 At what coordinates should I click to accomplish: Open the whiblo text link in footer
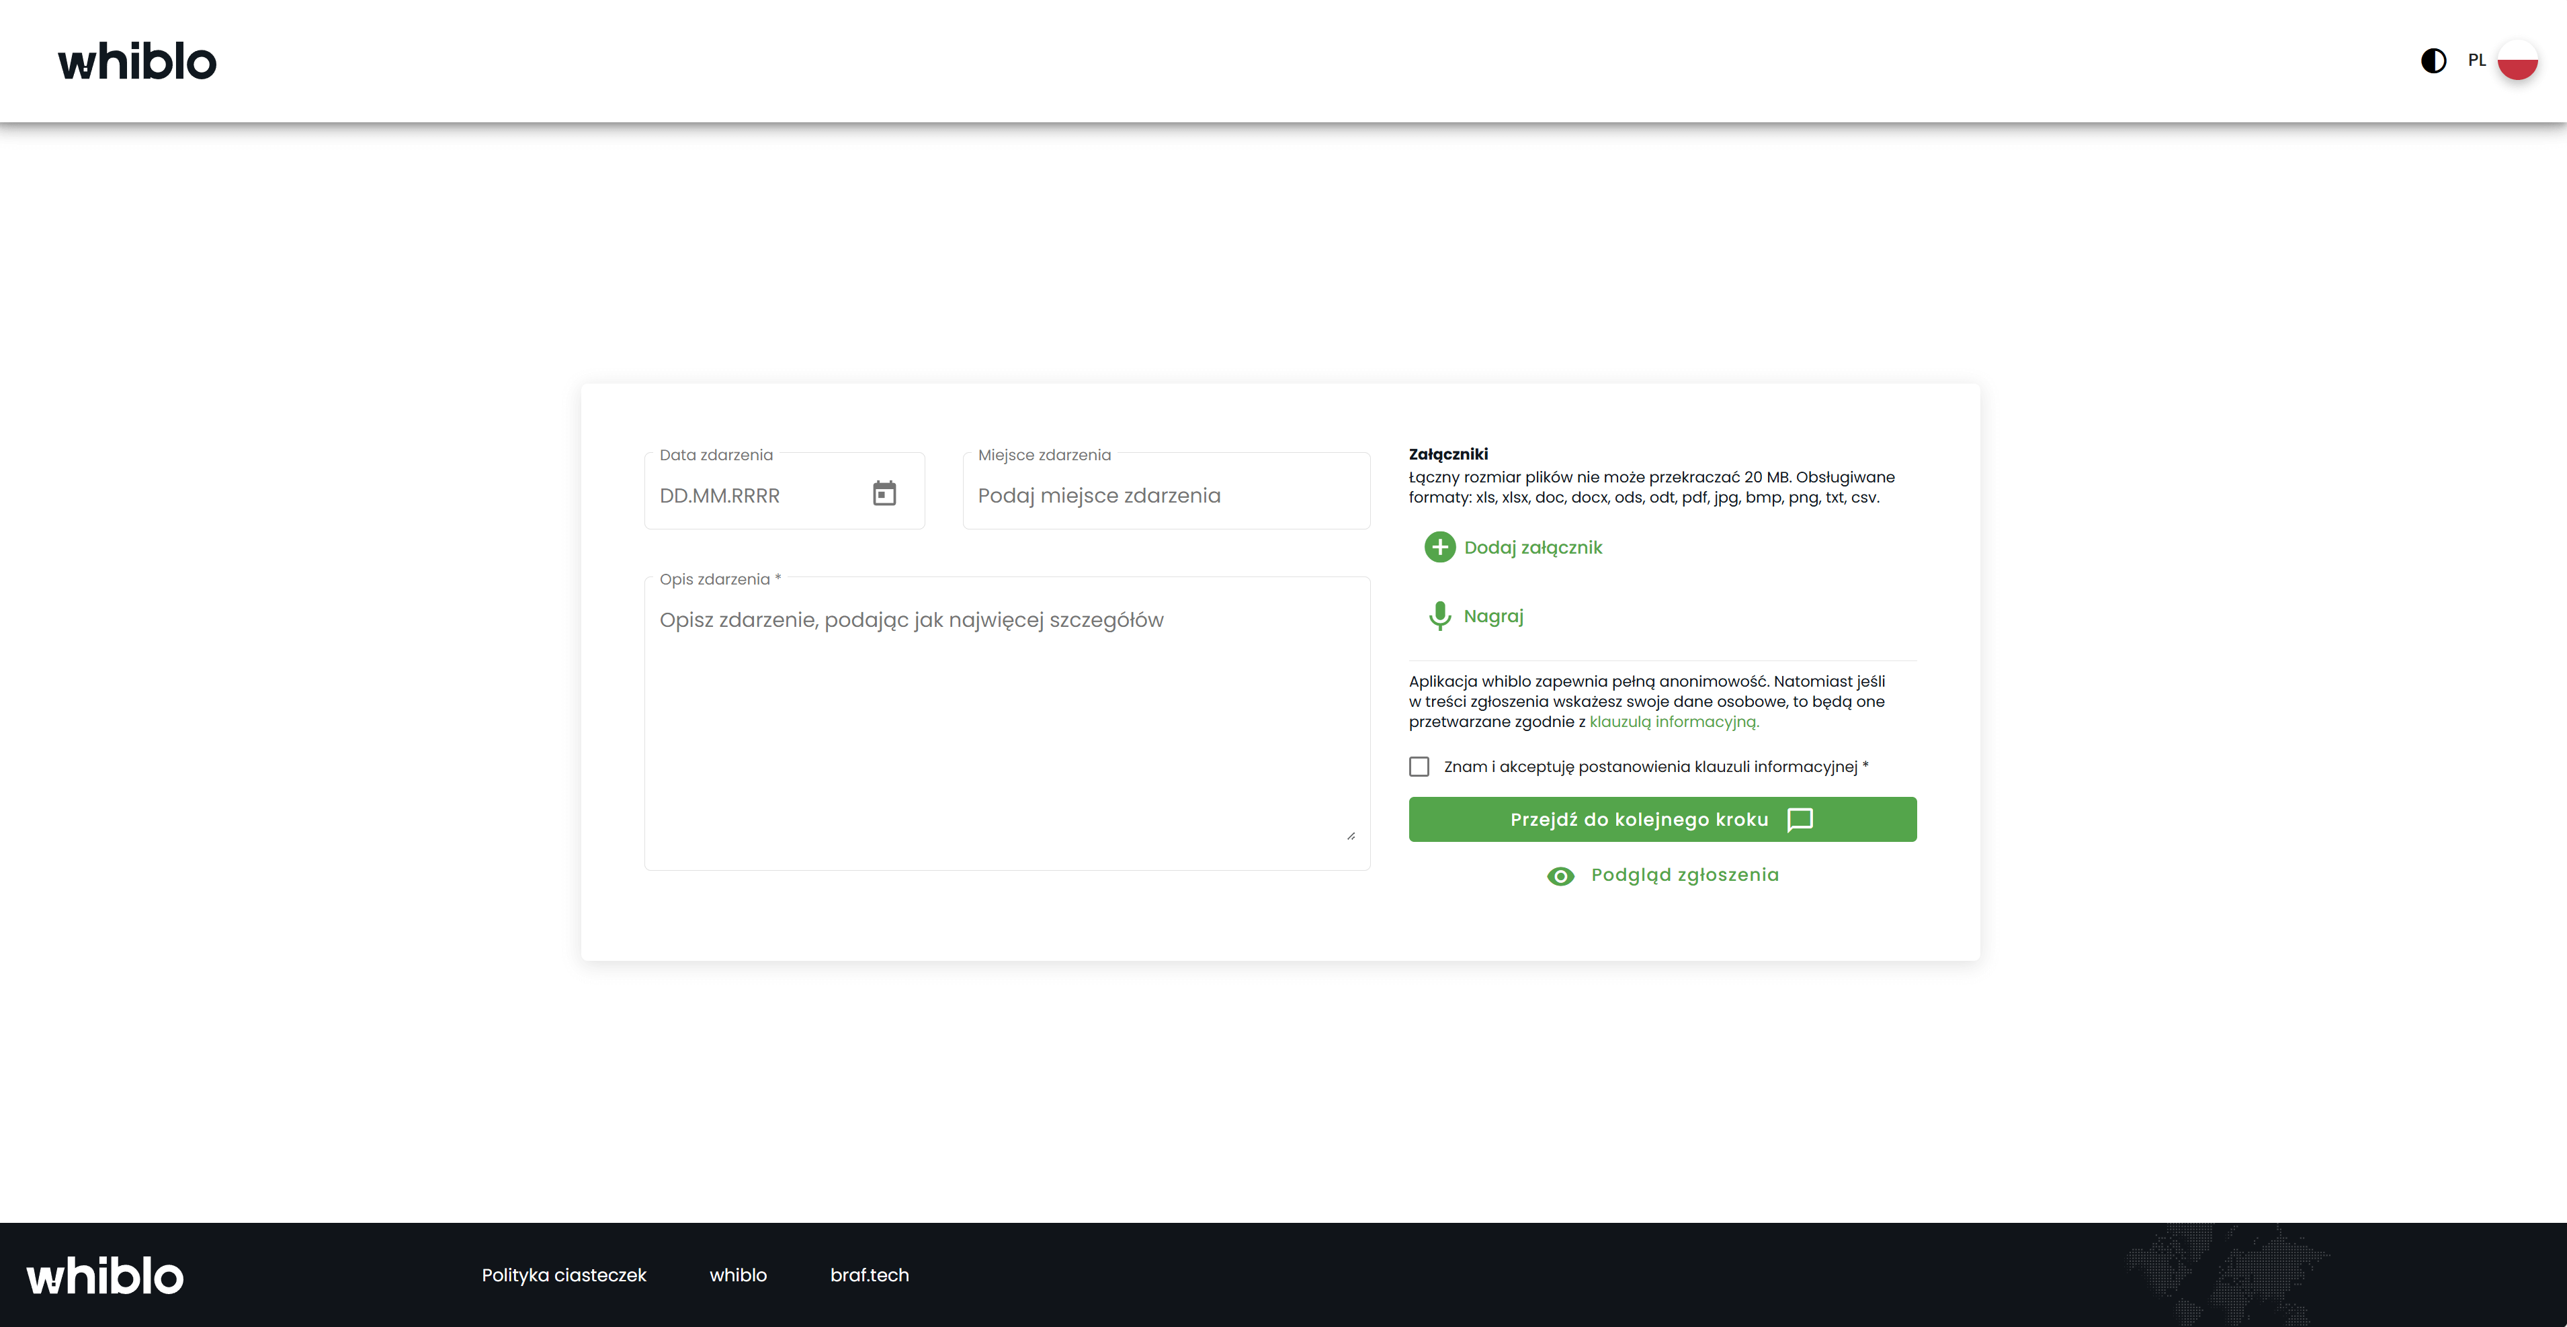[x=739, y=1274]
